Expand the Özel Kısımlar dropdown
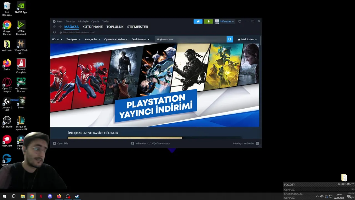The height and width of the screenshot is (200, 355). [141, 39]
